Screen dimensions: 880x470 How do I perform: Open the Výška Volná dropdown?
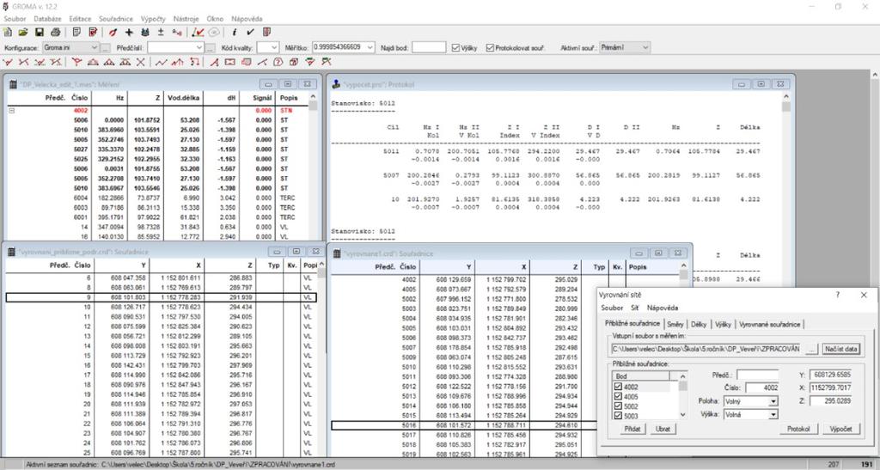(x=773, y=414)
